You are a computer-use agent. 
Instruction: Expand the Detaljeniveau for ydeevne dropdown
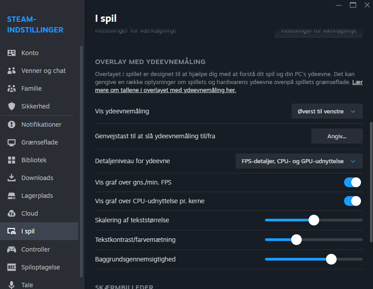[299, 161]
